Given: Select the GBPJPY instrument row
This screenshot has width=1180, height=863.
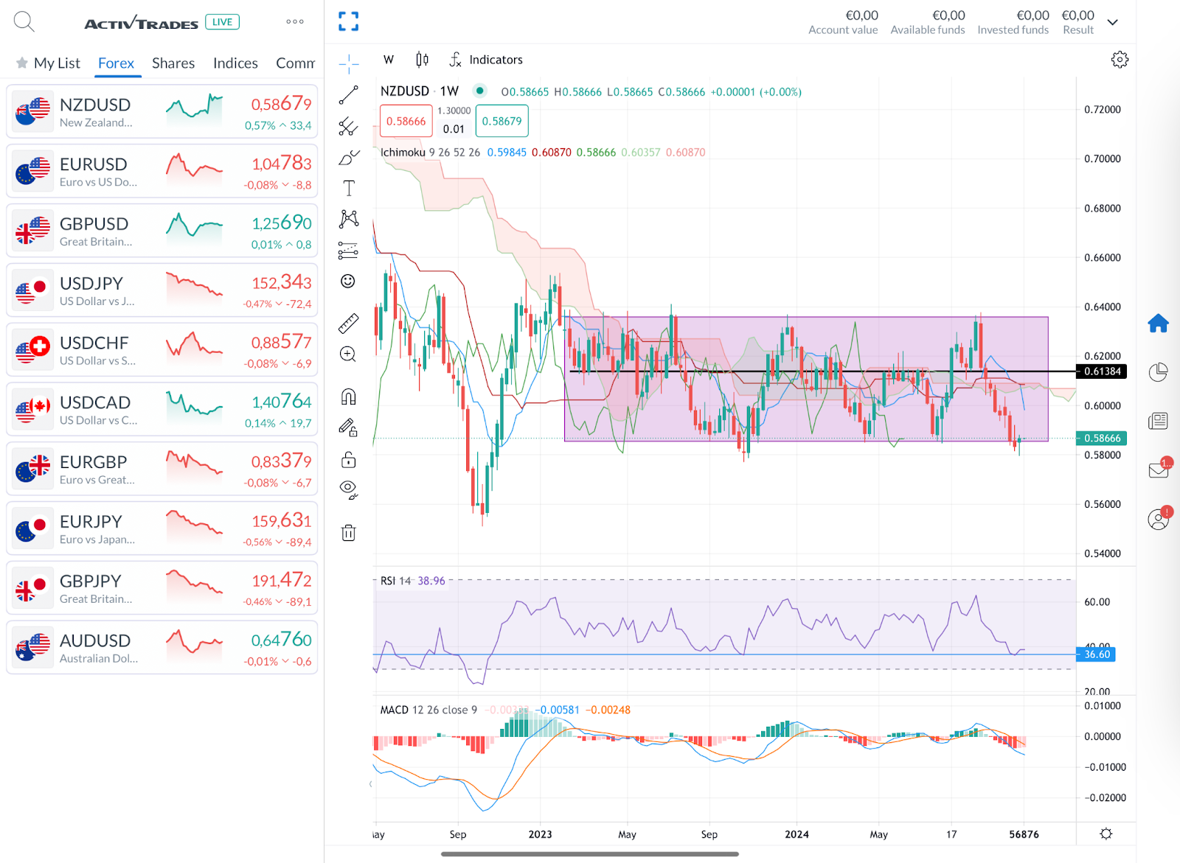Looking at the screenshot, I should [x=162, y=588].
